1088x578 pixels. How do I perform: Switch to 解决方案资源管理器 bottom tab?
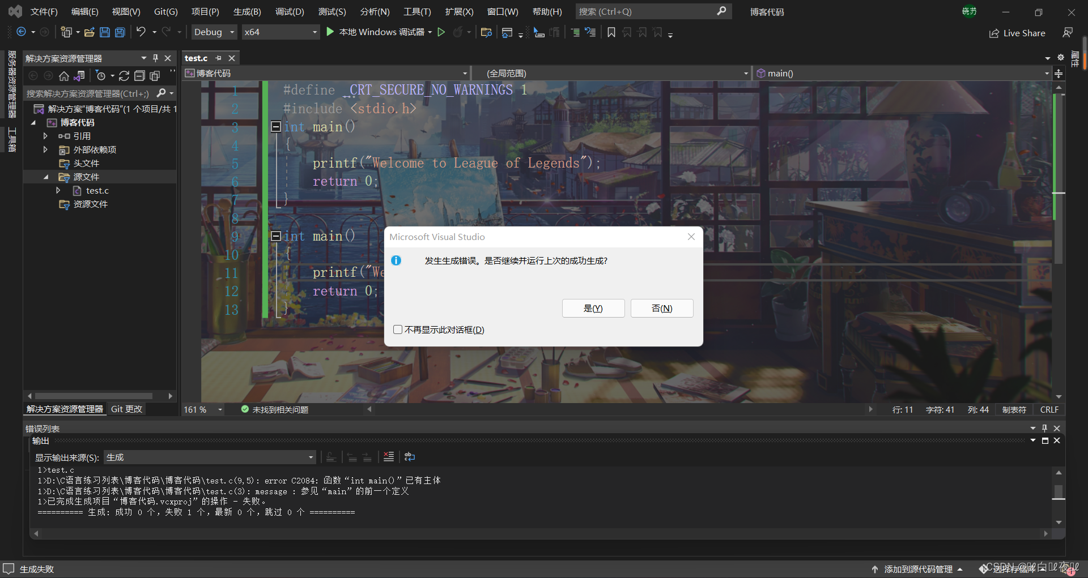[65, 409]
